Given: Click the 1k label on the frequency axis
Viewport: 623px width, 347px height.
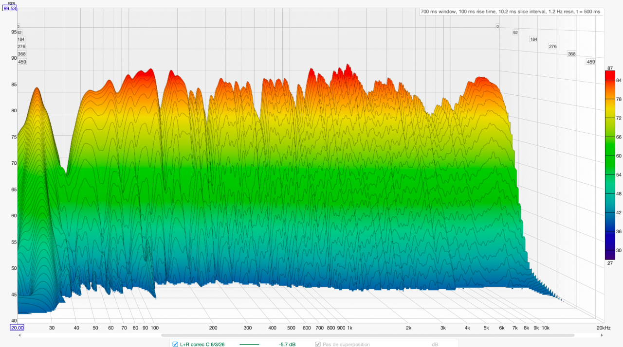Looking at the screenshot, I should 349,328.
